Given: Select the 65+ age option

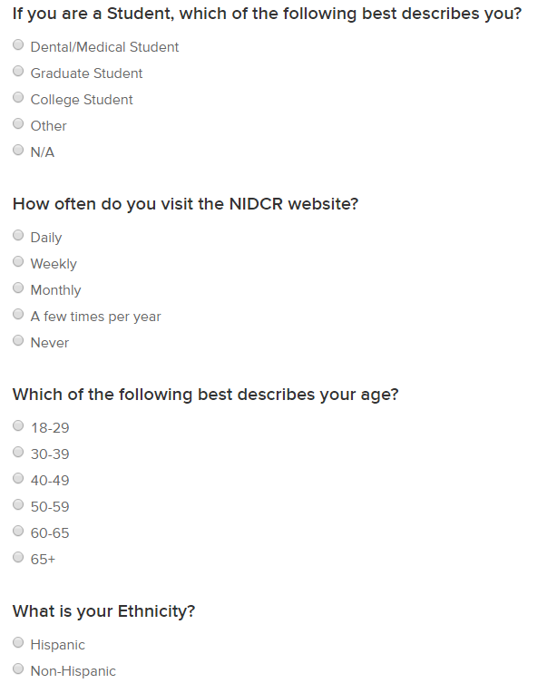Looking at the screenshot, I should pyautogui.click(x=18, y=558).
